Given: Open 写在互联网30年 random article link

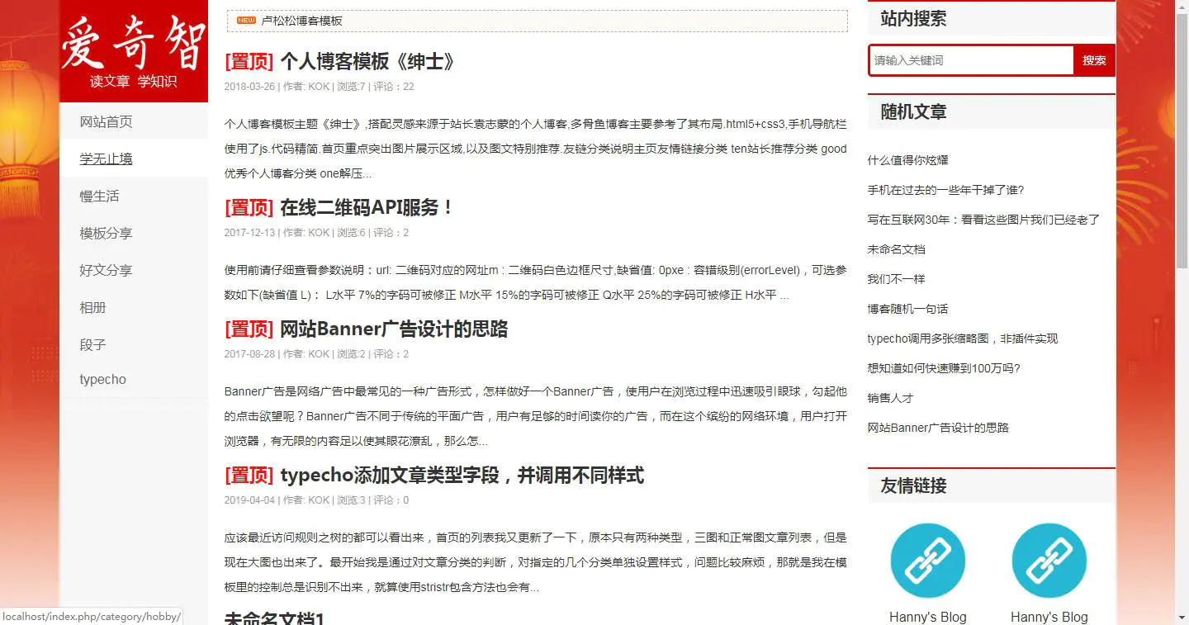Looking at the screenshot, I should [x=983, y=219].
